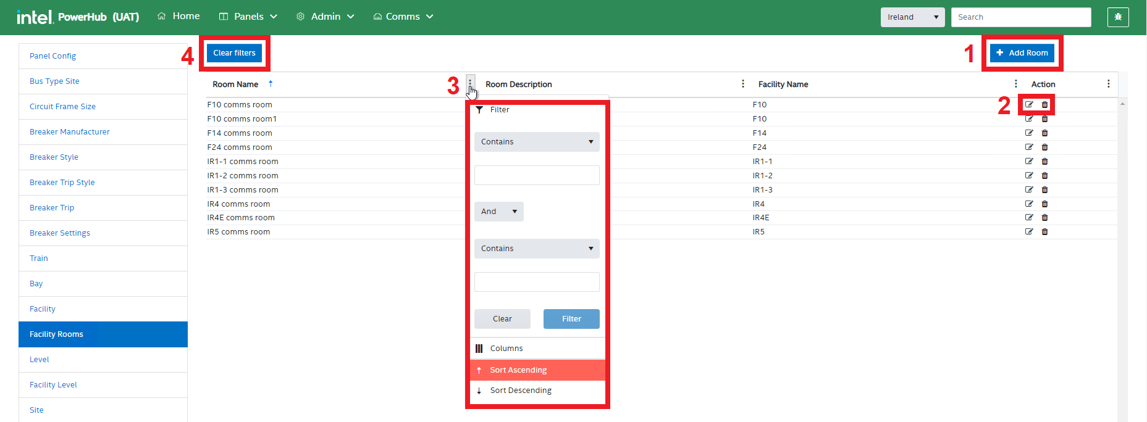The width and height of the screenshot is (1147, 422).
Task: Delete the F14 comms room row
Action: point(1044,133)
